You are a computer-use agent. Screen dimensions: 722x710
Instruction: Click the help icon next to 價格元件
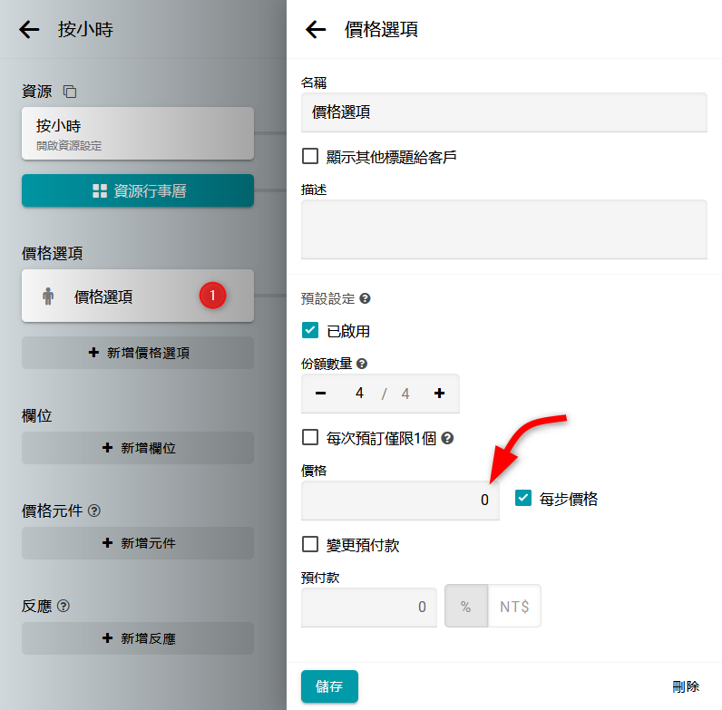pyautogui.click(x=94, y=511)
